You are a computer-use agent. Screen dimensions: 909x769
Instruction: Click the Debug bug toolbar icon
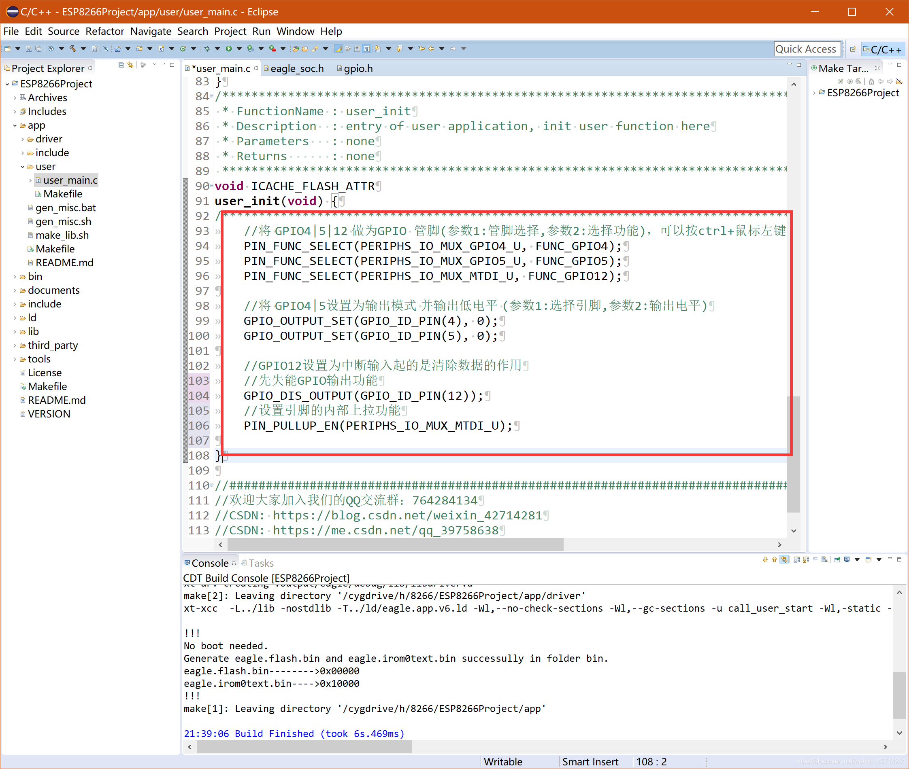click(x=207, y=49)
